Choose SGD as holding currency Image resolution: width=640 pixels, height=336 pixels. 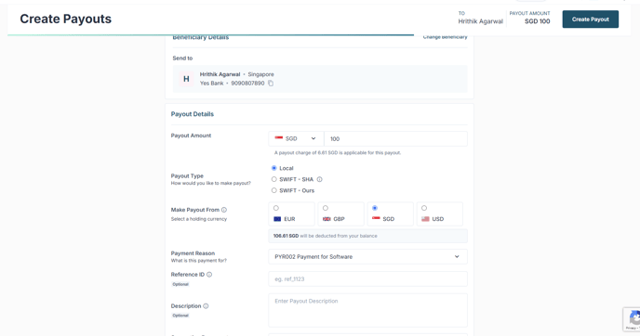click(x=390, y=213)
